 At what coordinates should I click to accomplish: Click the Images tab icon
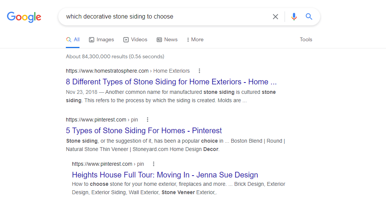92,40
